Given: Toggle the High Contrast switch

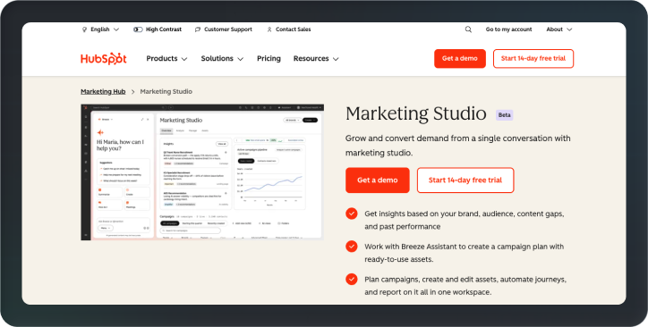Looking at the screenshot, I should click(138, 29).
